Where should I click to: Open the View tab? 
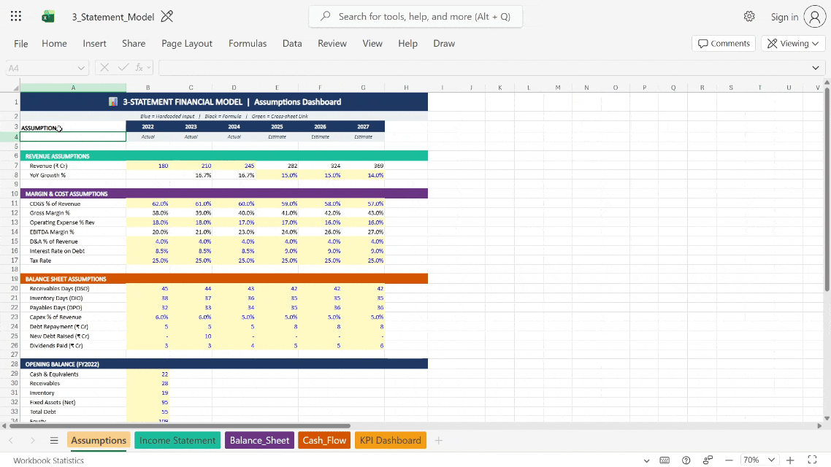point(372,44)
